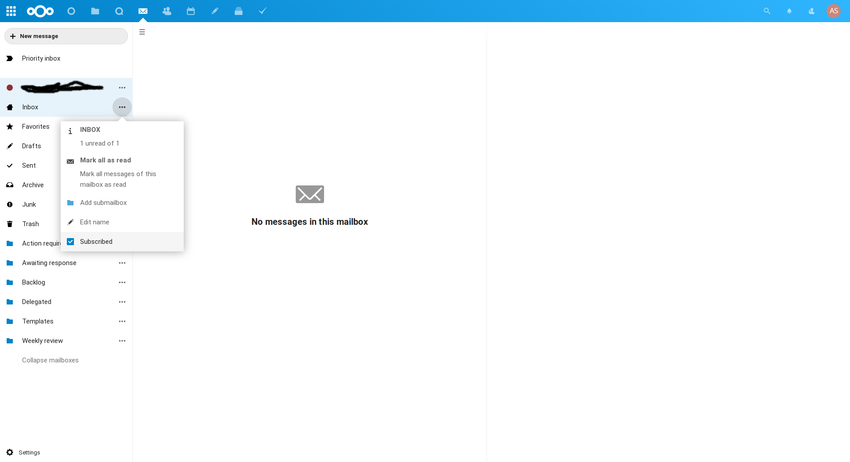Choose Add submailbox
850x462 pixels.
(x=122, y=203)
